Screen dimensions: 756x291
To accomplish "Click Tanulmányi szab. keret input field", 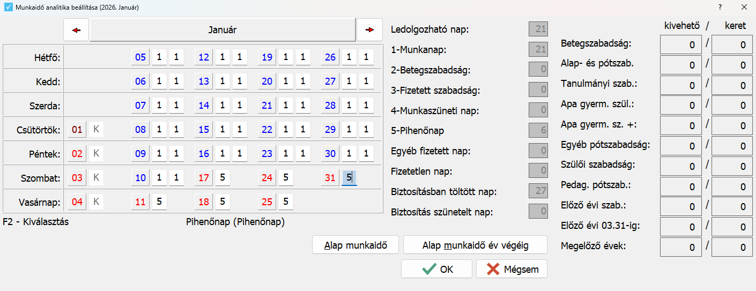I will (732, 86).
